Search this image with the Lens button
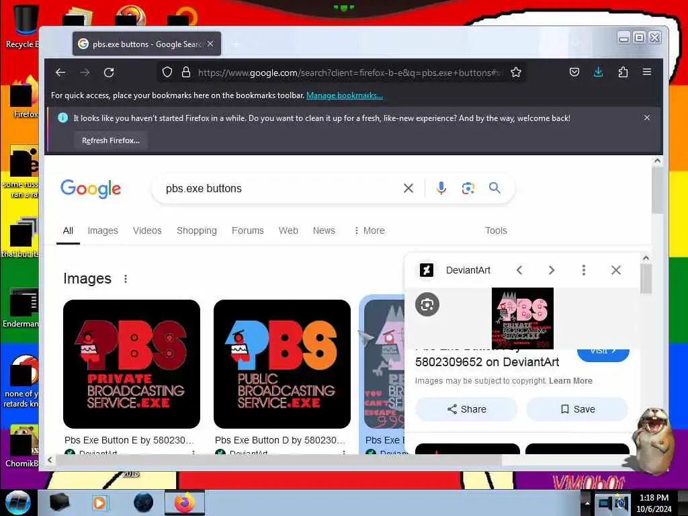 (427, 304)
